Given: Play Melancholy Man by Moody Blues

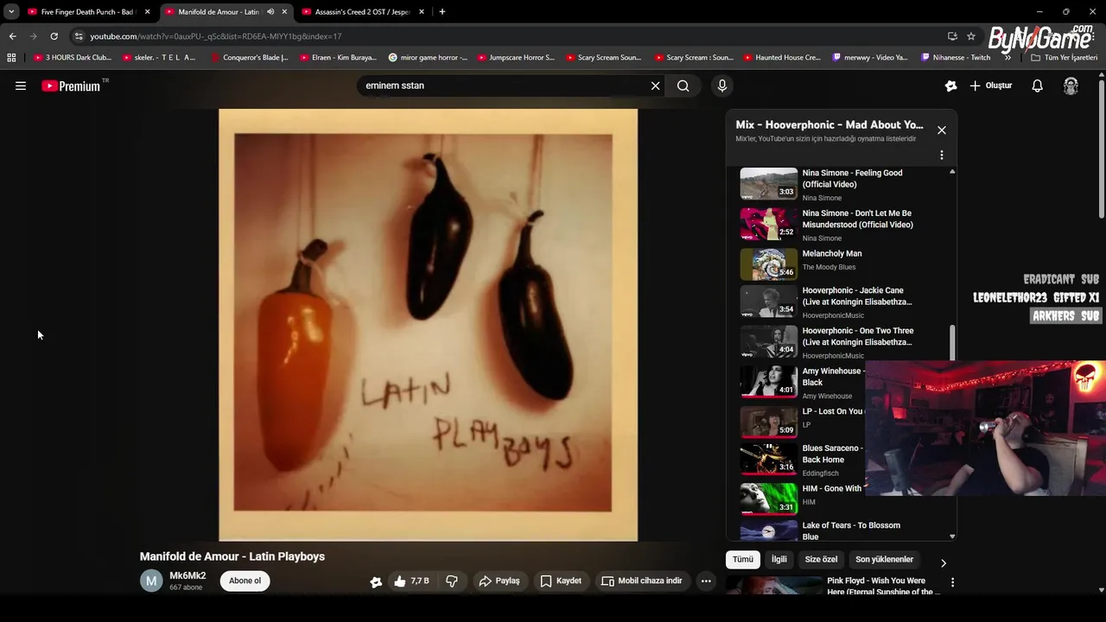Looking at the screenshot, I should coord(843,264).
